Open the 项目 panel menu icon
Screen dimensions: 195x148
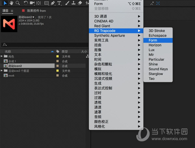point(12,11)
